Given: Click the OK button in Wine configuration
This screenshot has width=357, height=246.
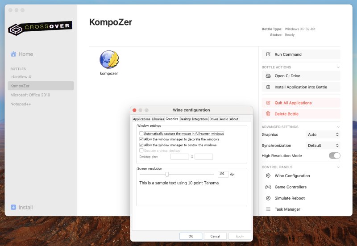Looking at the screenshot, I should coord(191,236).
